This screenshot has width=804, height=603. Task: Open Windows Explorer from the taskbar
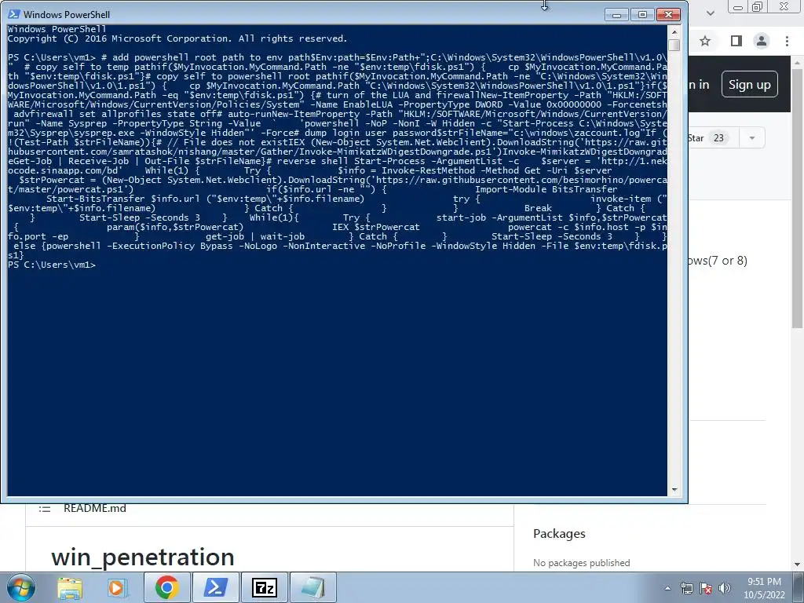point(70,588)
